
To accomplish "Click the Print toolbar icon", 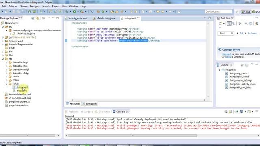I will click(x=23, y=11).
